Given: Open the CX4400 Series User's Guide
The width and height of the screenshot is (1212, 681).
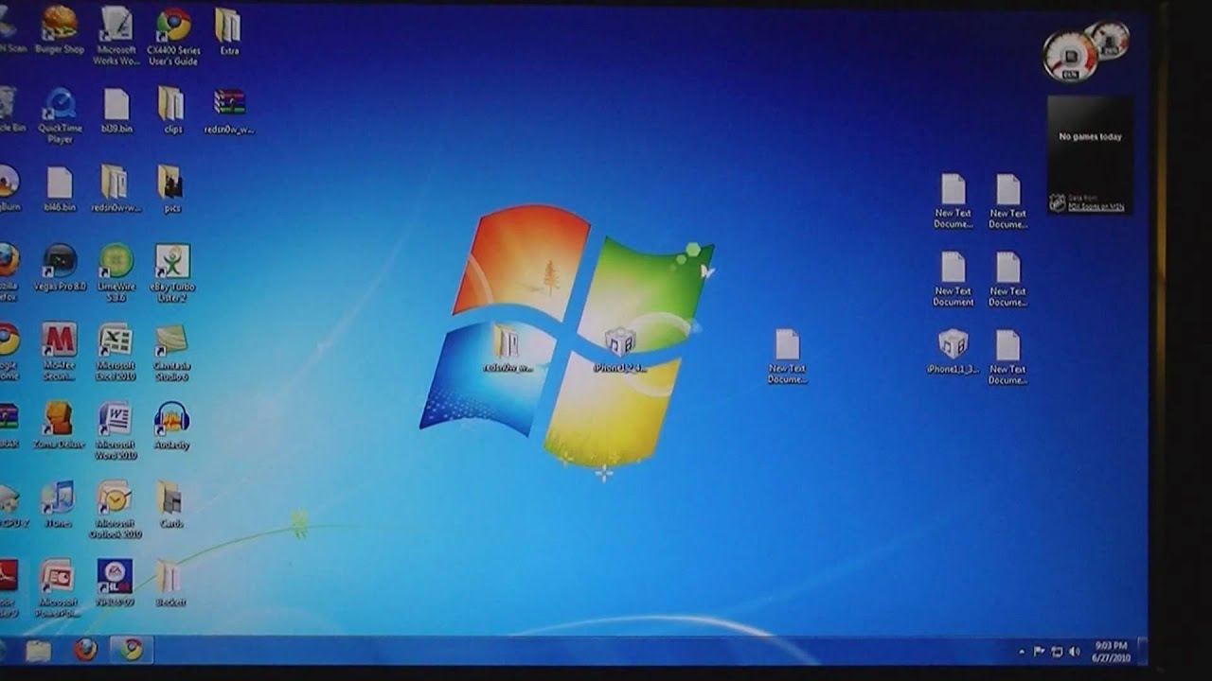Looking at the screenshot, I should click(172, 36).
